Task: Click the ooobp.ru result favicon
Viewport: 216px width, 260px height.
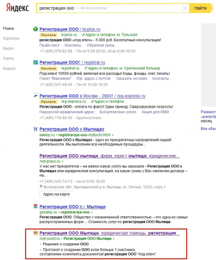Action: (x=36, y=129)
